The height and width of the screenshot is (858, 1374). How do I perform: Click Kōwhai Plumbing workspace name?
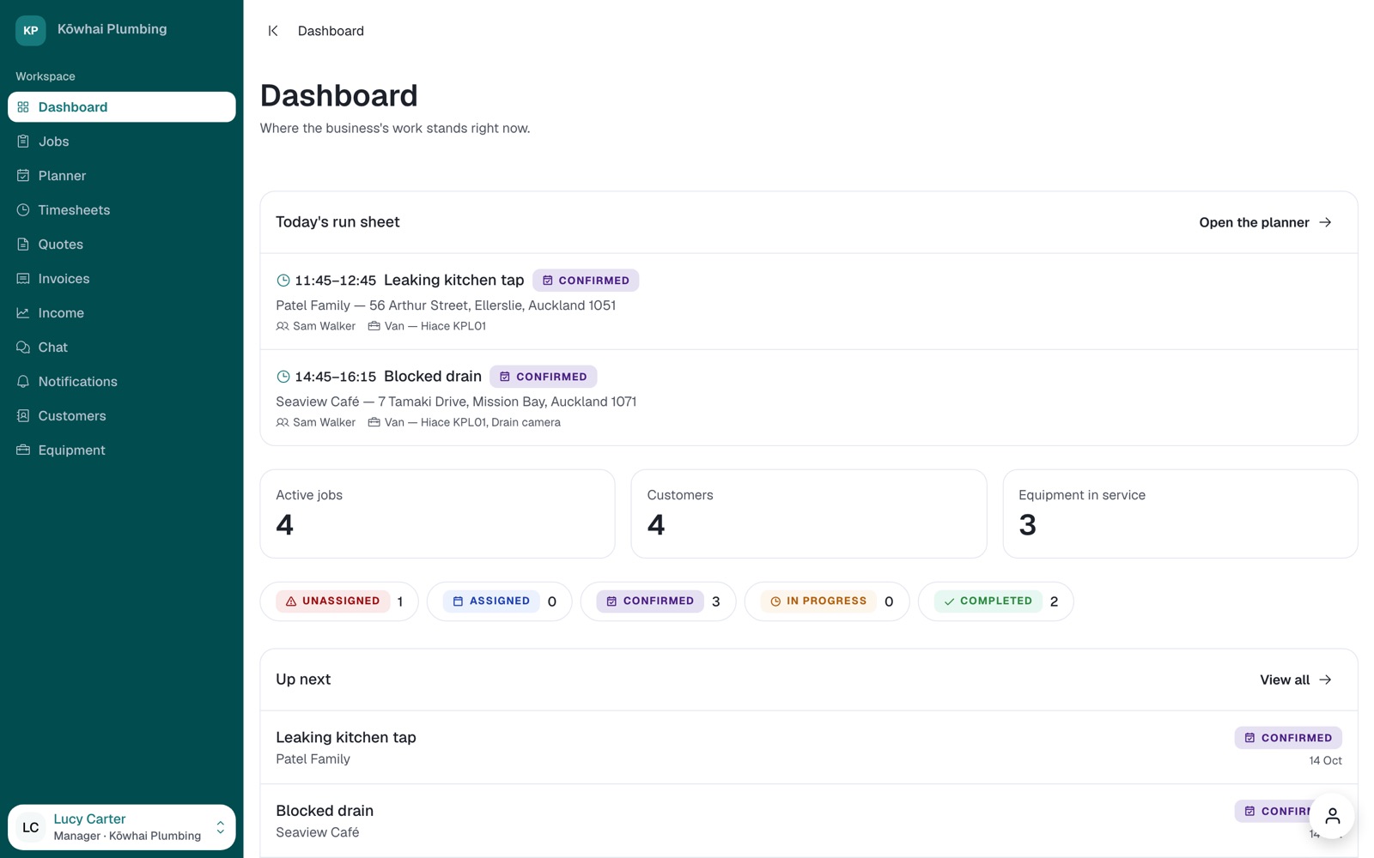pyautogui.click(x=112, y=29)
